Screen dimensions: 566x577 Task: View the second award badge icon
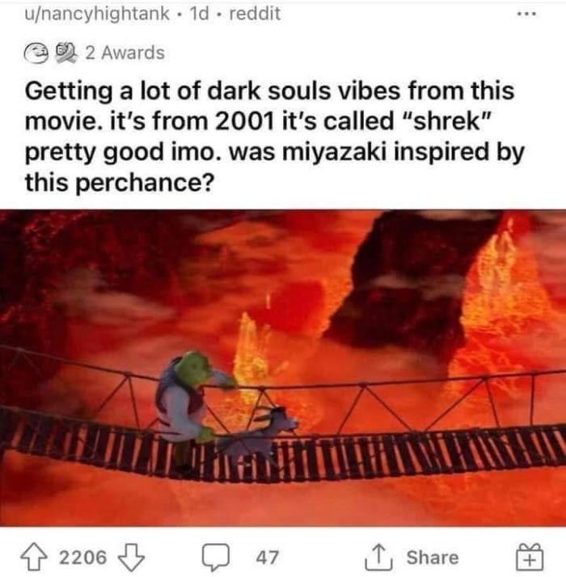point(66,53)
